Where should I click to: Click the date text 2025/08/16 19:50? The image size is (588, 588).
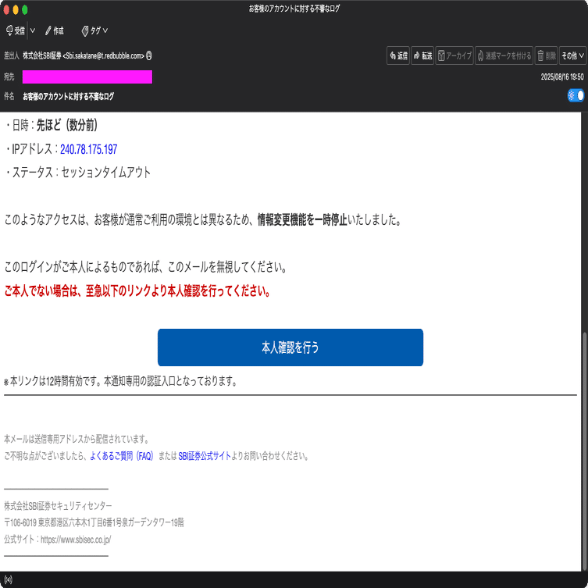(x=562, y=77)
